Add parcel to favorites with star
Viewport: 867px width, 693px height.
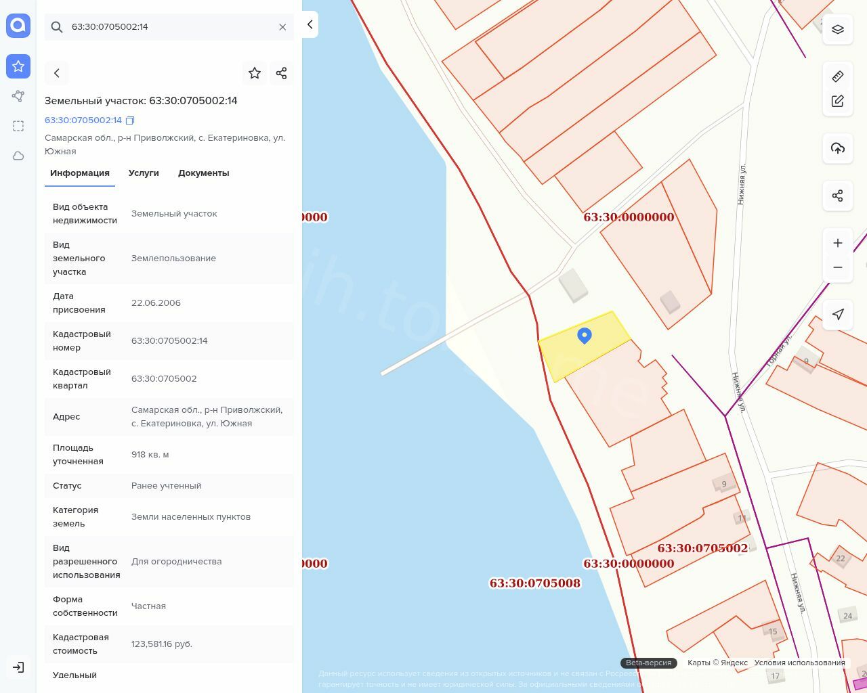(x=255, y=73)
